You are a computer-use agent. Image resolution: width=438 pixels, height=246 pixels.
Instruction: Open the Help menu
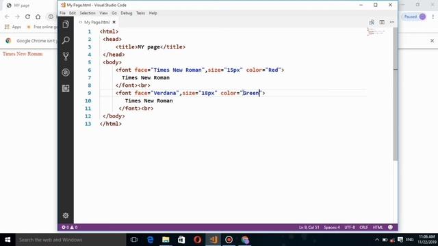tap(153, 13)
